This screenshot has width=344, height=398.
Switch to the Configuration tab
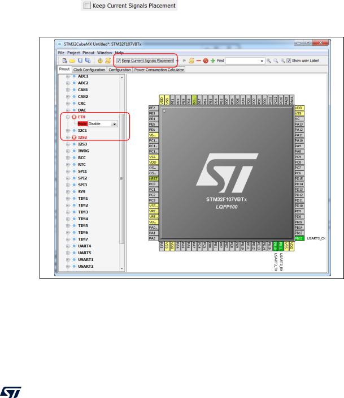(120, 70)
